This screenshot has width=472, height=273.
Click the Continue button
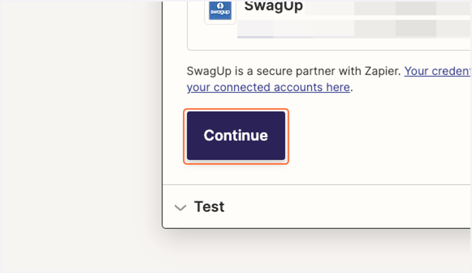236,136
